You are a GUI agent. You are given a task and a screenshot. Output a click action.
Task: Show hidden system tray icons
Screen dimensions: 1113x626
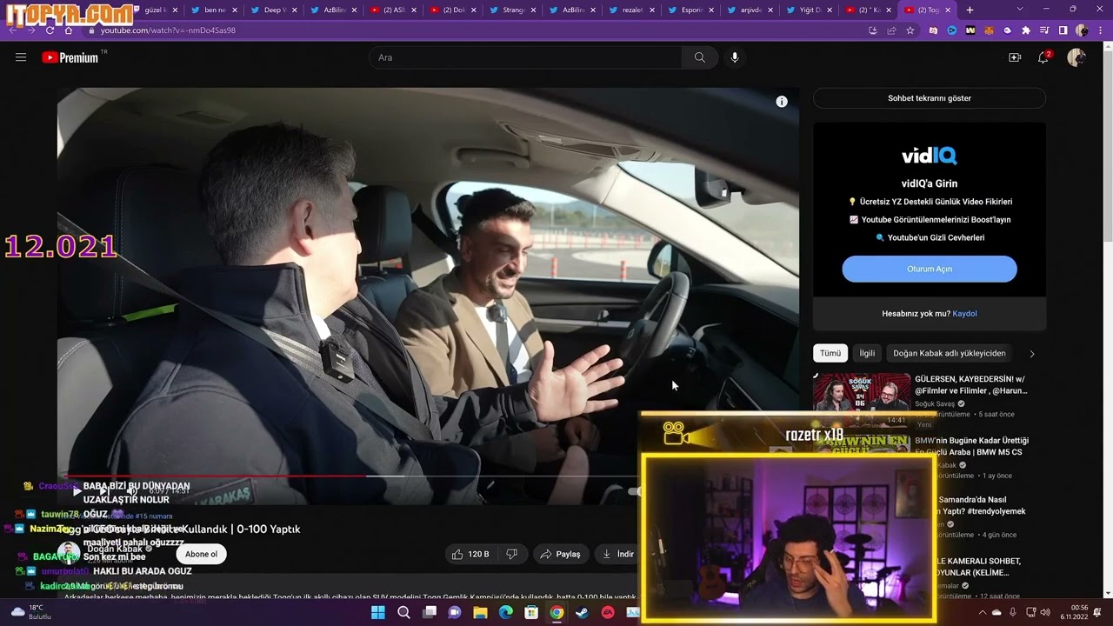click(982, 612)
